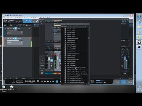Image resolution: width=142 pixels, height=106 pixels.
Task: Click console wrench options icon
Action: (x=42, y=24)
